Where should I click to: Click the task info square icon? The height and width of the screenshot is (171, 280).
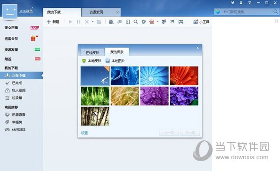[128, 22]
